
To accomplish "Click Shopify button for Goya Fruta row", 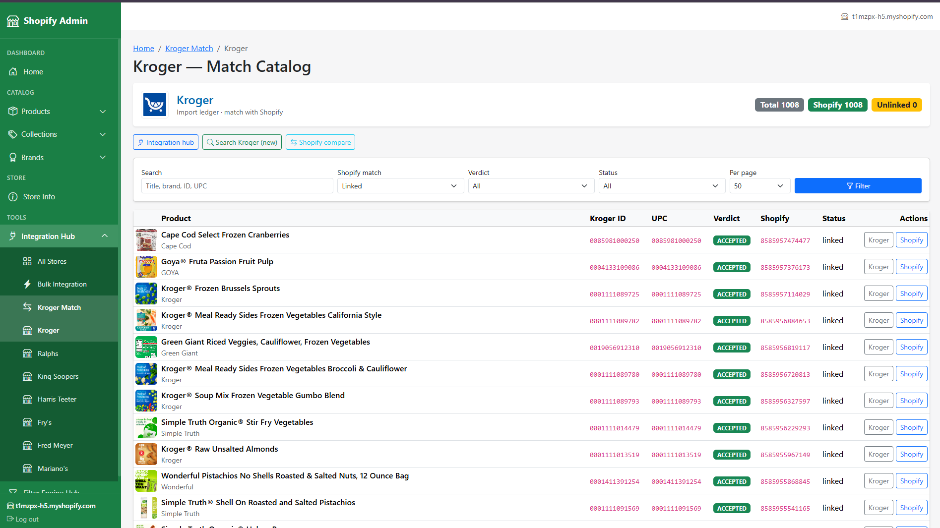I will point(912,267).
